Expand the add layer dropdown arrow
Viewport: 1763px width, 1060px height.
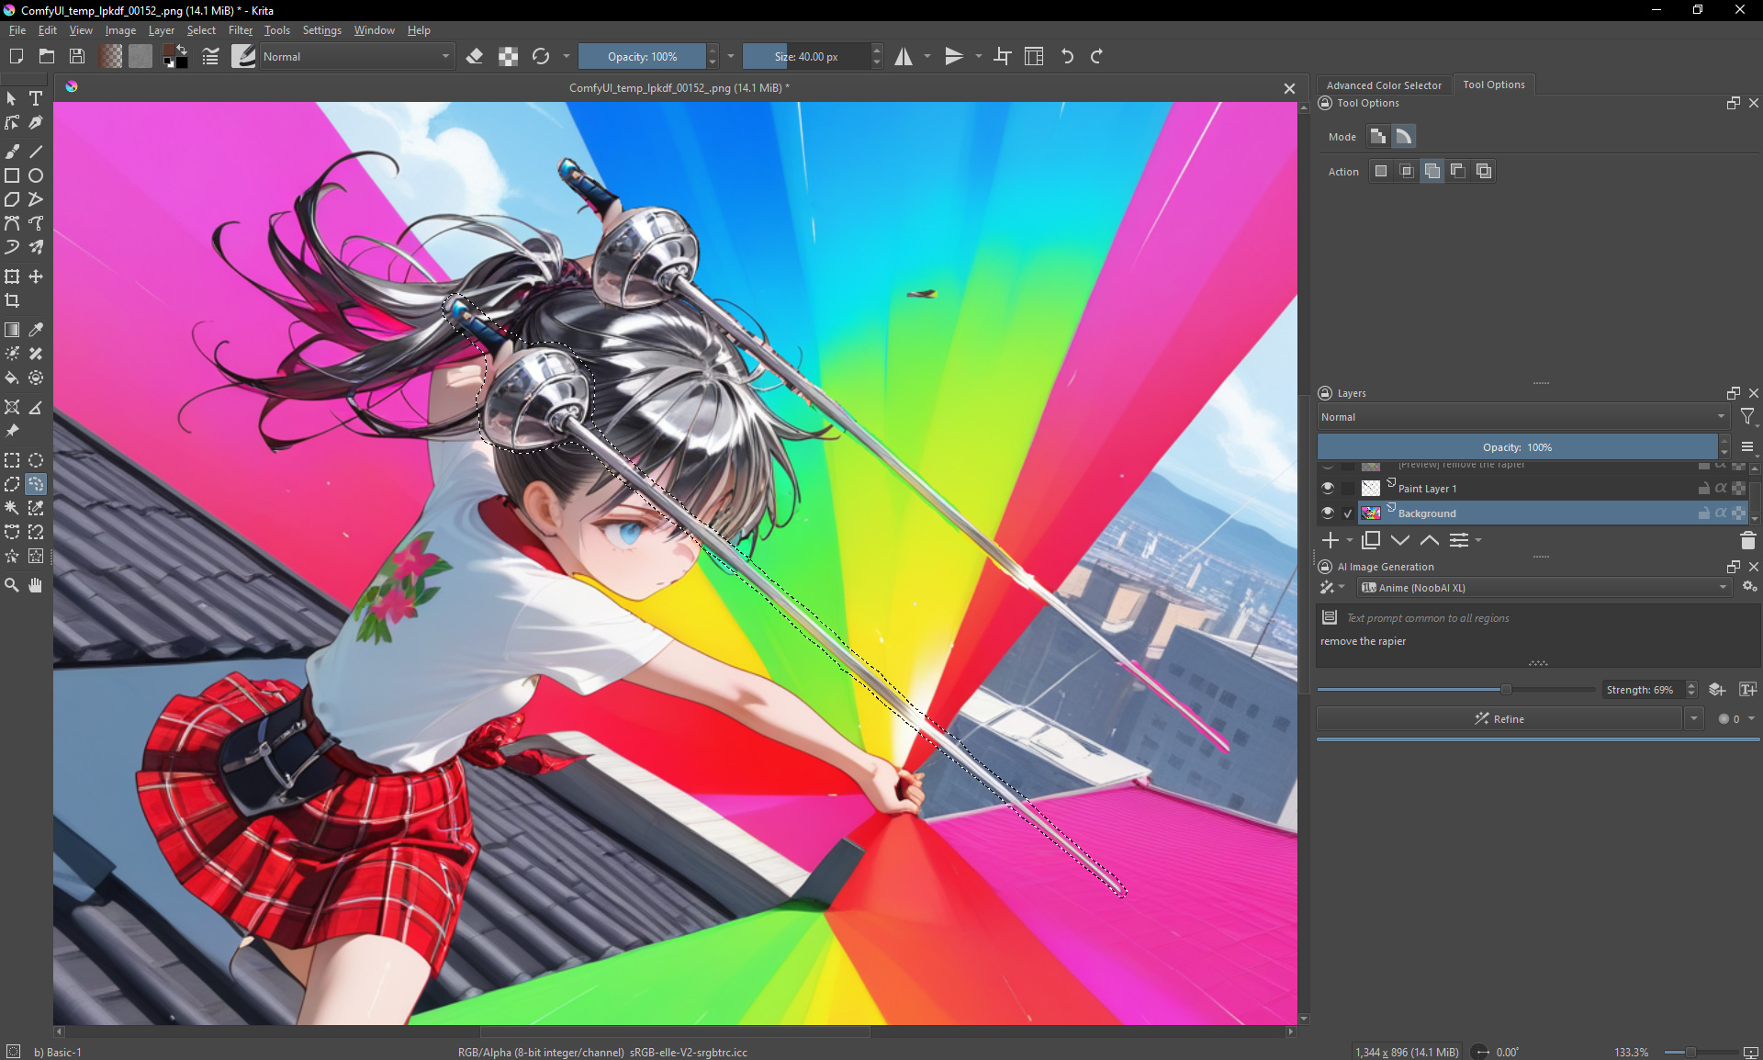[1350, 540]
